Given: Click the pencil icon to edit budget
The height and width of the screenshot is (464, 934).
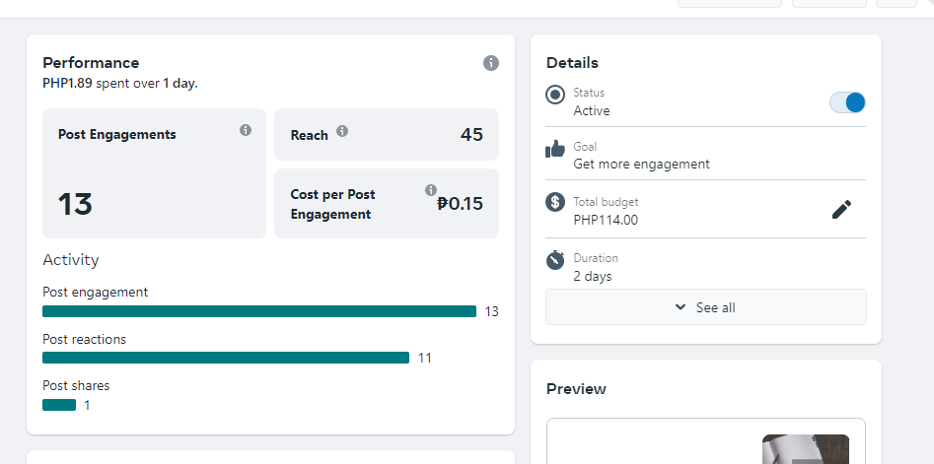Looking at the screenshot, I should point(841,209).
